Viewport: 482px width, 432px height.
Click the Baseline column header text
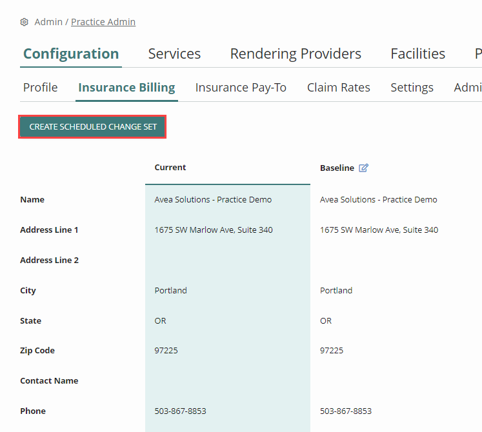click(x=337, y=168)
